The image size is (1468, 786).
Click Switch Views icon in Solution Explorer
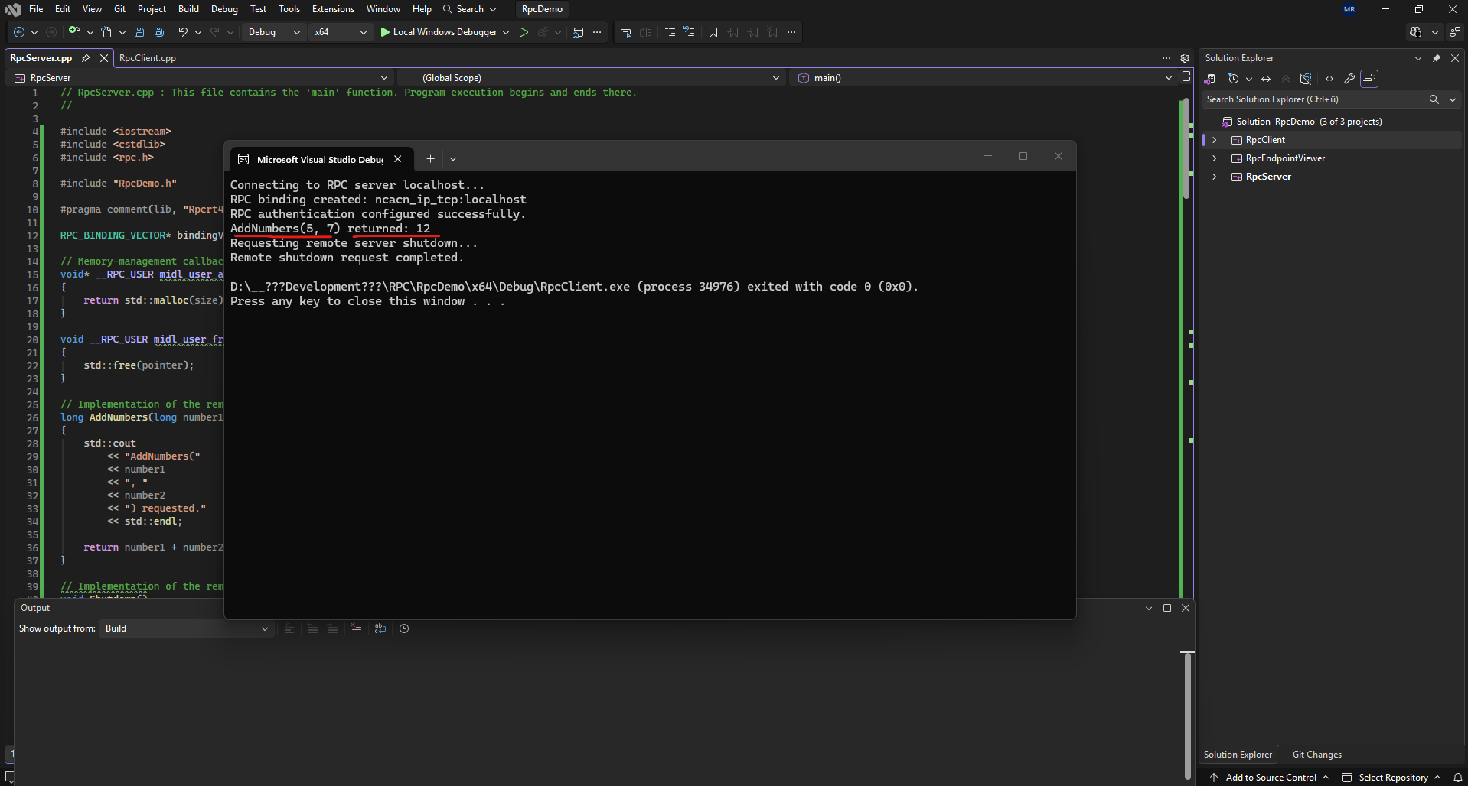pyautogui.click(x=1210, y=79)
